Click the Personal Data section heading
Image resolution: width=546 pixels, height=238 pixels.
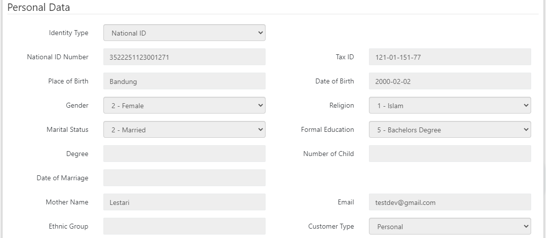click(39, 7)
